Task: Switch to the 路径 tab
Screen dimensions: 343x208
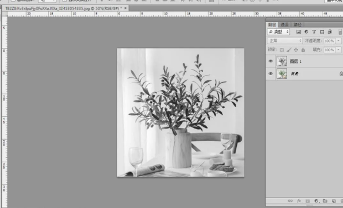Action: click(297, 25)
